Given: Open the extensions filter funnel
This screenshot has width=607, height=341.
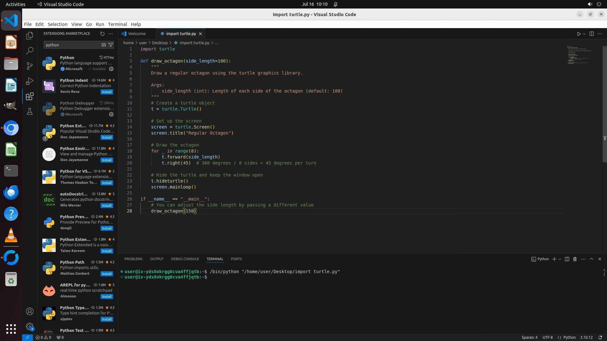Looking at the screenshot, I should point(111,45).
